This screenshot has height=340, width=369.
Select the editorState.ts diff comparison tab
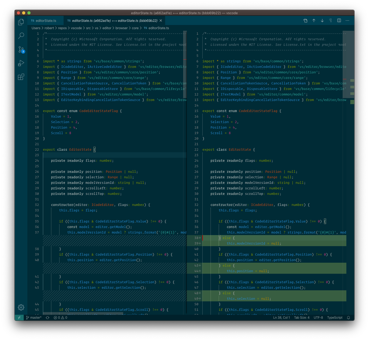tap(115, 21)
